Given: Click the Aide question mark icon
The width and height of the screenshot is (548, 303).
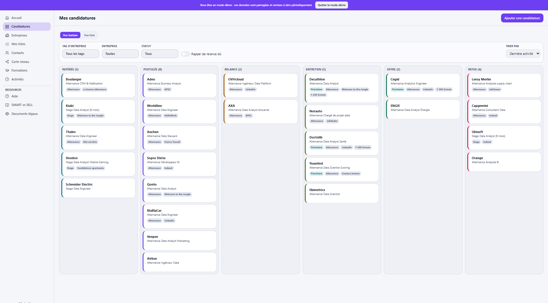Looking at the screenshot, I should click(7, 96).
